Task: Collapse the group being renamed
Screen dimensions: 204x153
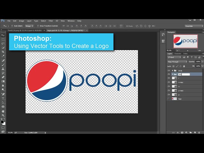Action: coord(172,74)
